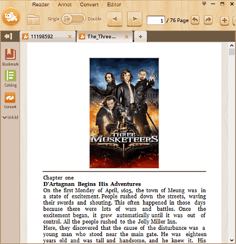This screenshot has width=236, height=244.
Task: Click the orange app logo icon
Action: 11,17
